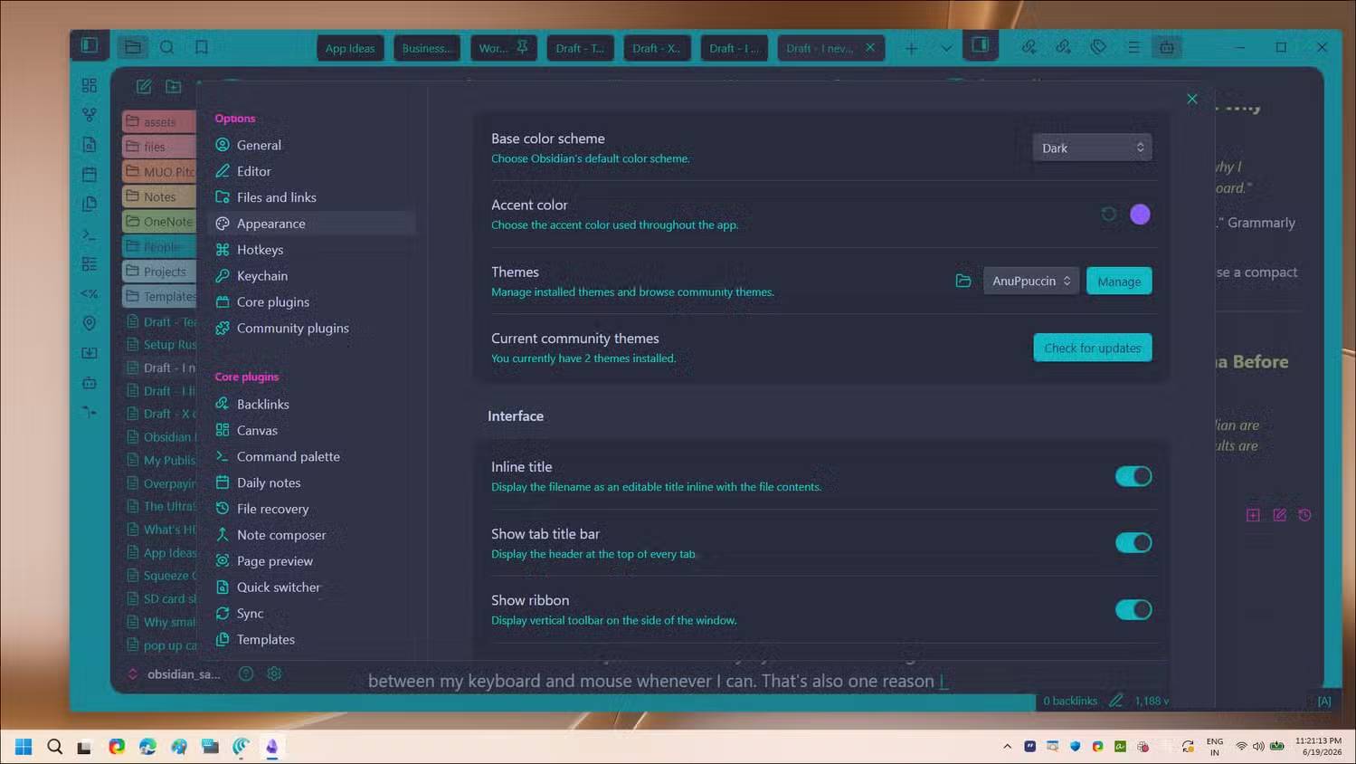Open graph view from the ribbon
The image size is (1356, 764).
[89, 115]
